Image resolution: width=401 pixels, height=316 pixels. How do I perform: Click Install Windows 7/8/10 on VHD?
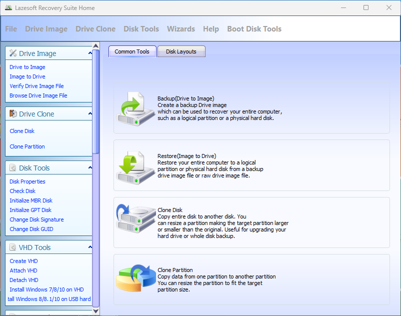pos(46,289)
